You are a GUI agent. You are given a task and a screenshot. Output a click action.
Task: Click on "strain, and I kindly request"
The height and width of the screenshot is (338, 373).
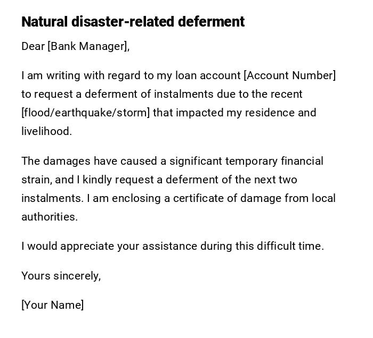(88, 180)
